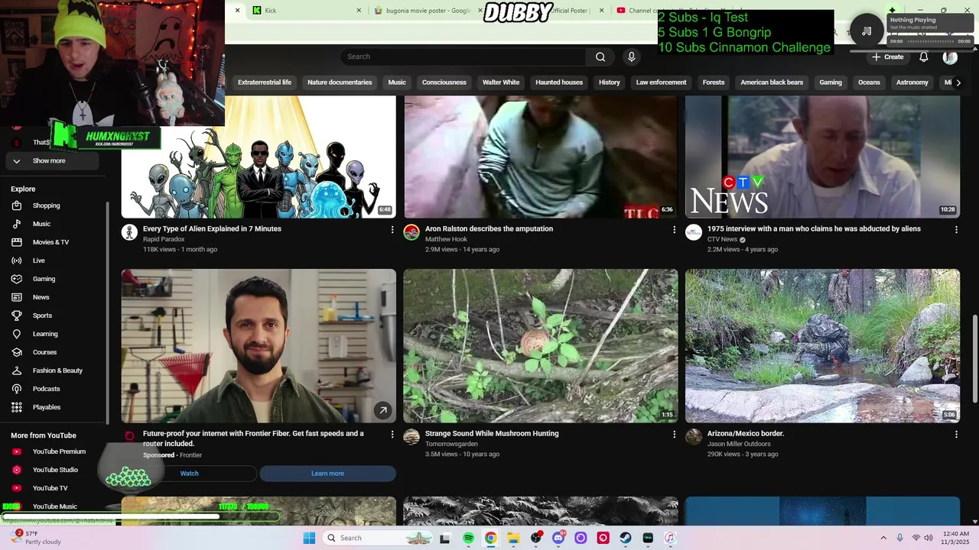This screenshot has width=979, height=550.
Task: Open options for 1975 interview video
Action: point(956,229)
